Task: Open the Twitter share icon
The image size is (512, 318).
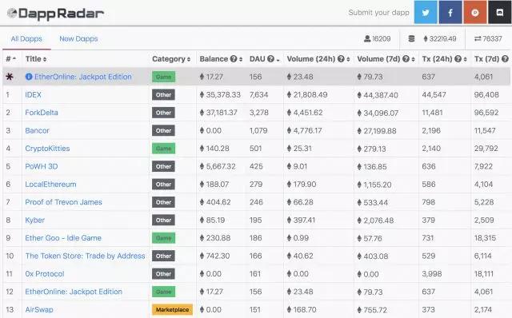Action: pos(426,13)
